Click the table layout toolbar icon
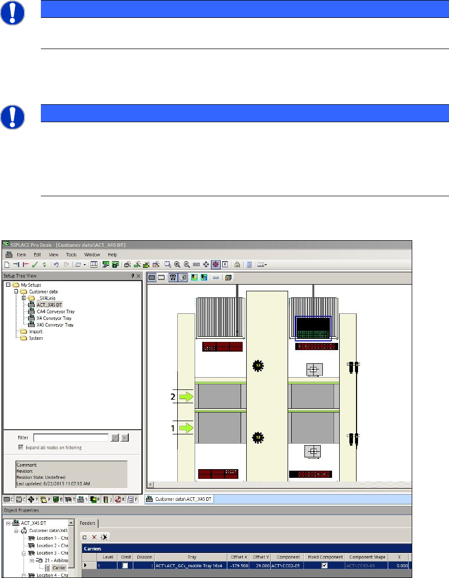This screenshot has width=449, height=578. pos(94,265)
